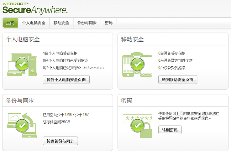Image resolution: width=231 pixels, height=155 pixels.
Task: Click the text 1台个人电脑受到保护
Action: (60, 53)
